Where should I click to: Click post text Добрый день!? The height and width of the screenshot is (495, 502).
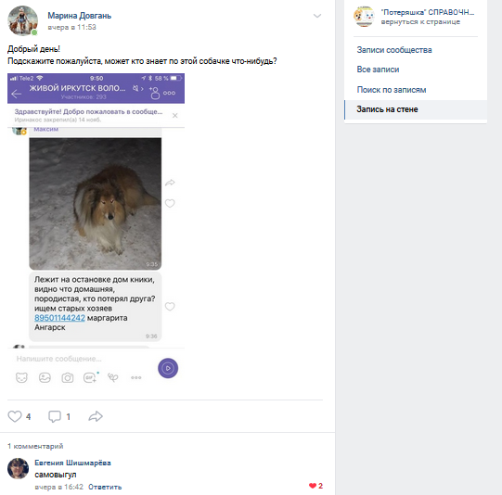pyautogui.click(x=33, y=49)
